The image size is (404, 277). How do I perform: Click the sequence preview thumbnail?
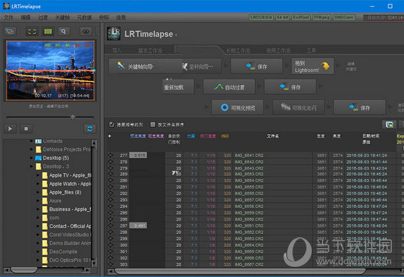(50, 70)
